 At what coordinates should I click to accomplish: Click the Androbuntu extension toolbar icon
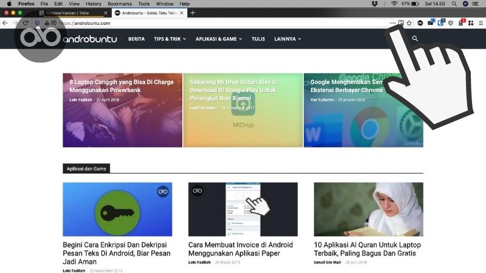[420, 23]
